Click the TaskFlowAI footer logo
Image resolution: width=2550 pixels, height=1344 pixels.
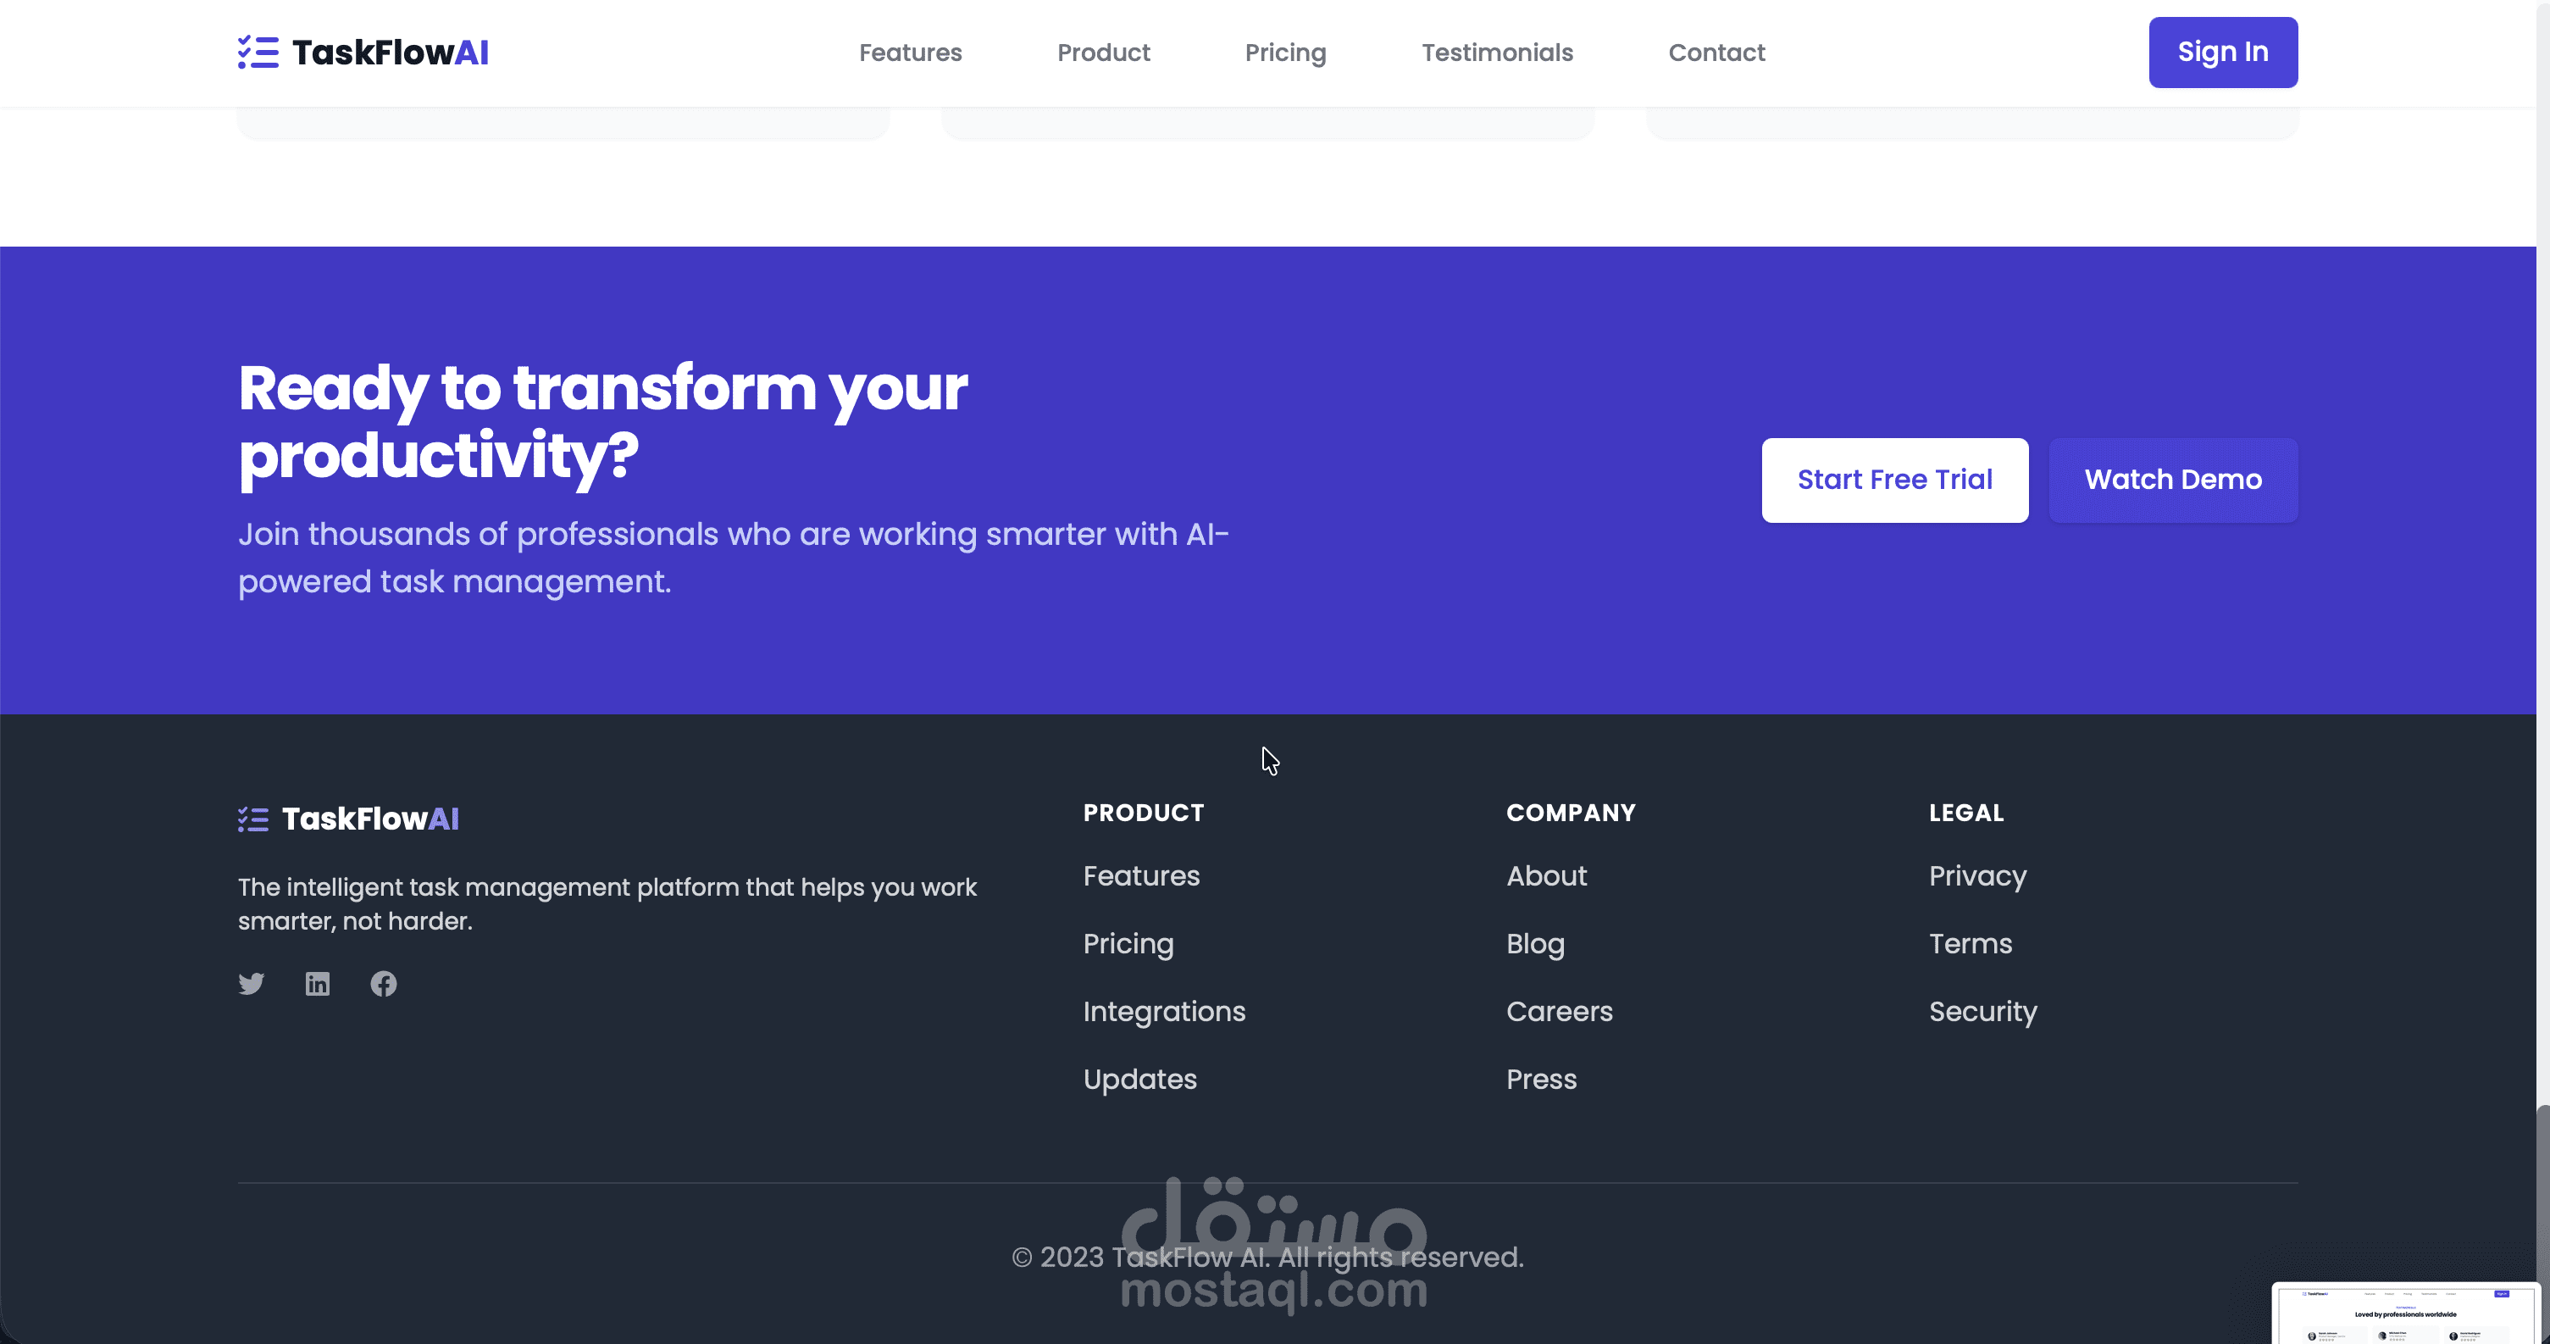pos(348,819)
